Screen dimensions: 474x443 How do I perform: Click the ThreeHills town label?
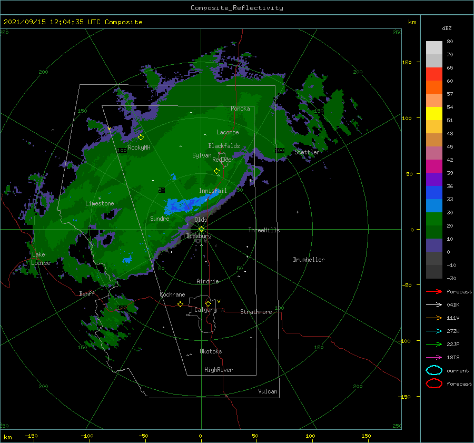264,230
